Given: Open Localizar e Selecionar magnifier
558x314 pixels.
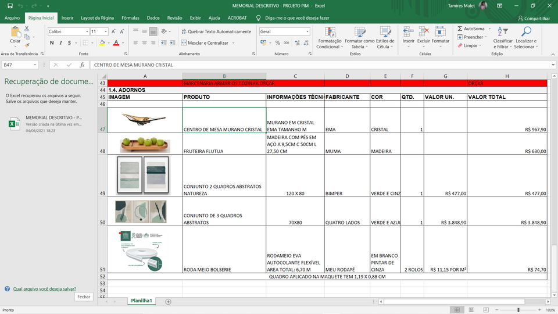Looking at the screenshot, I should 526,32.
